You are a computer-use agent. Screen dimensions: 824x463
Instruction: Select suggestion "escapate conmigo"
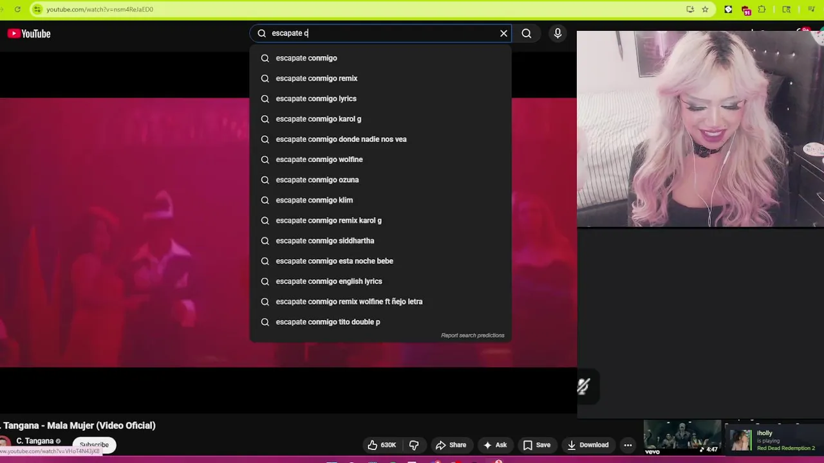(380, 58)
